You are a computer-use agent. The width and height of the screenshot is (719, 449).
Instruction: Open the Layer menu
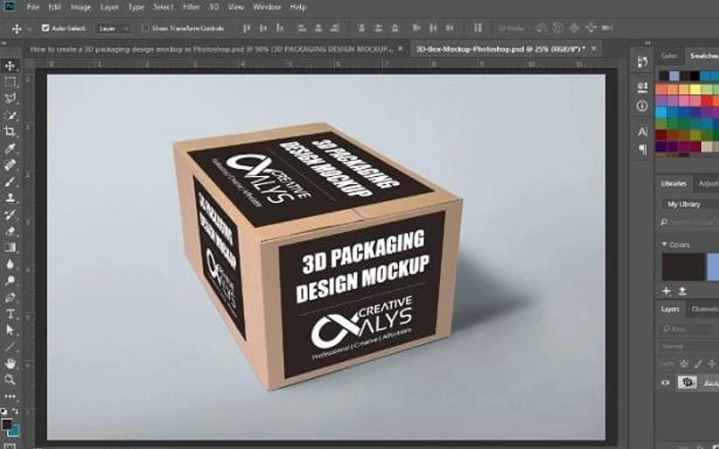(109, 7)
